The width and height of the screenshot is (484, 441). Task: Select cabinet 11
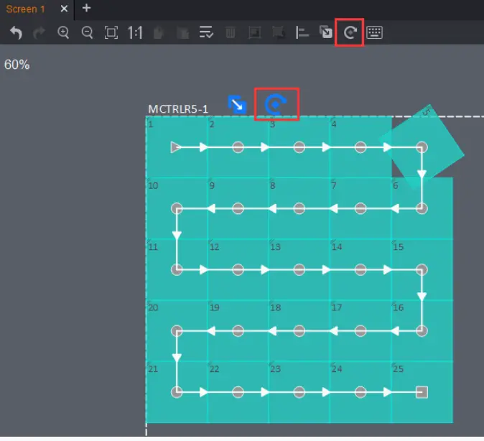[x=177, y=269]
